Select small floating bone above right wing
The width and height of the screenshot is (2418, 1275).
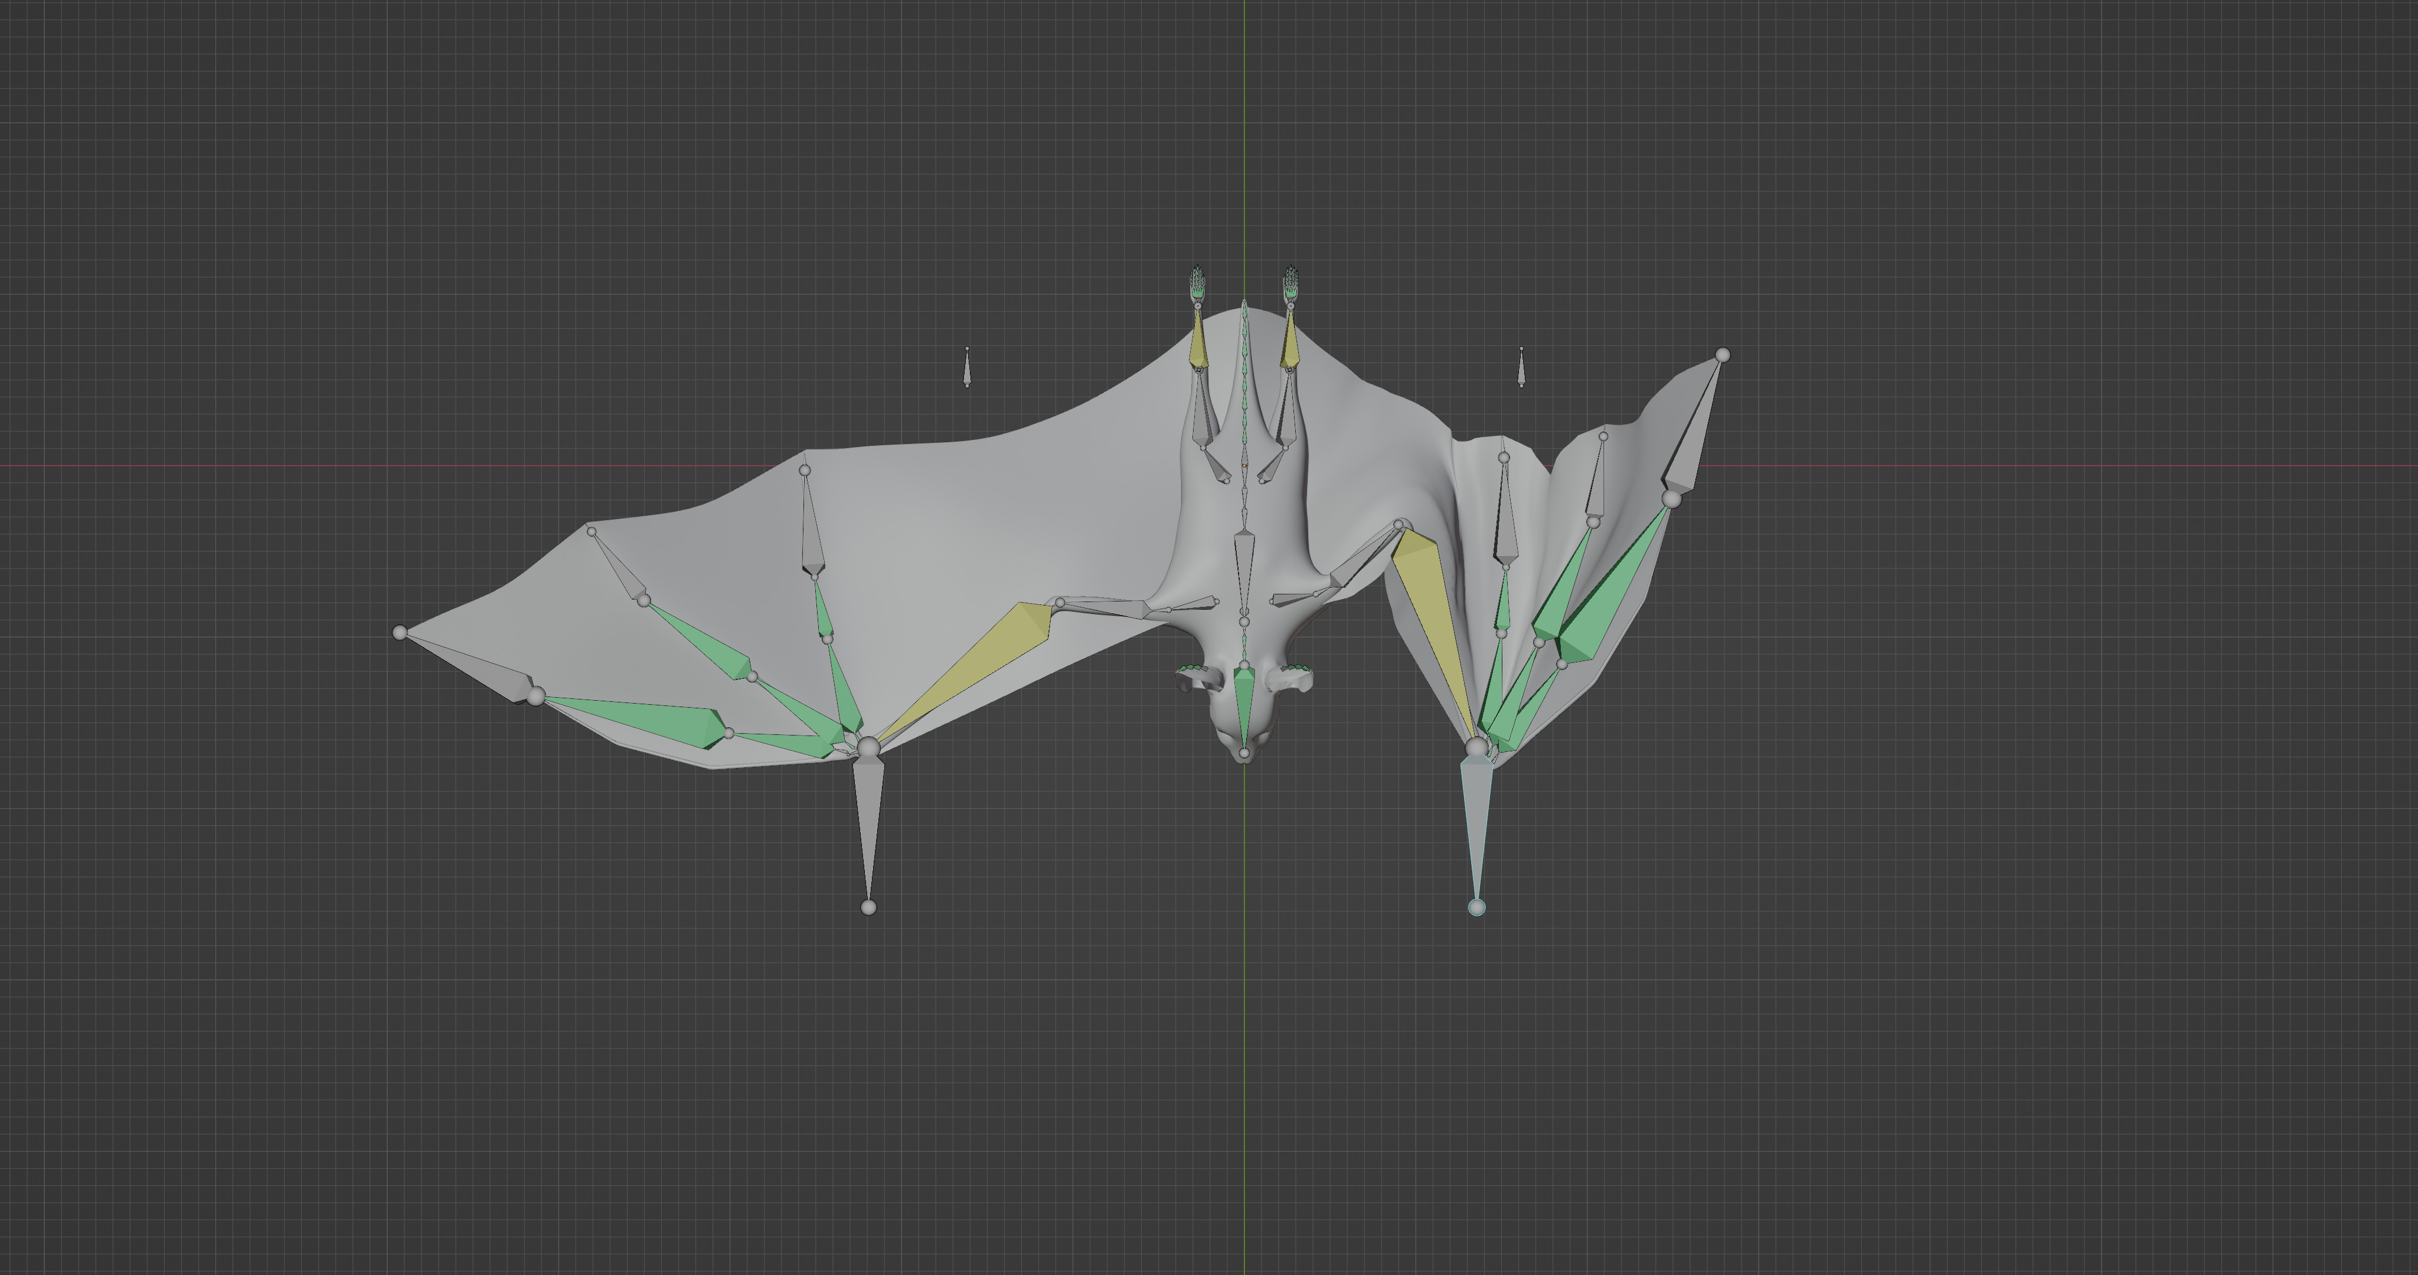click(x=1521, y=367)
